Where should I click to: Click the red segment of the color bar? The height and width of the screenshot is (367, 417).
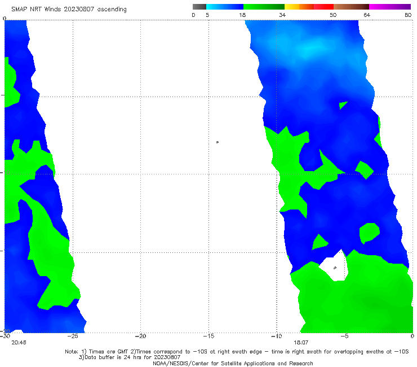click(323, 7)
